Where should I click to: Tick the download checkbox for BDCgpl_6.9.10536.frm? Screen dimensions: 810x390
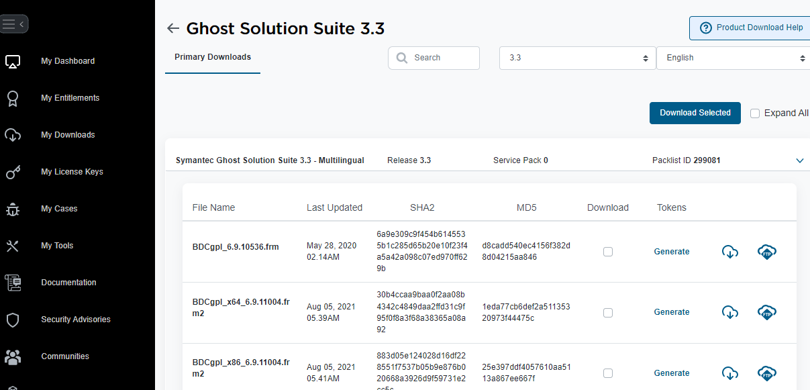click(x=608, y=252)
